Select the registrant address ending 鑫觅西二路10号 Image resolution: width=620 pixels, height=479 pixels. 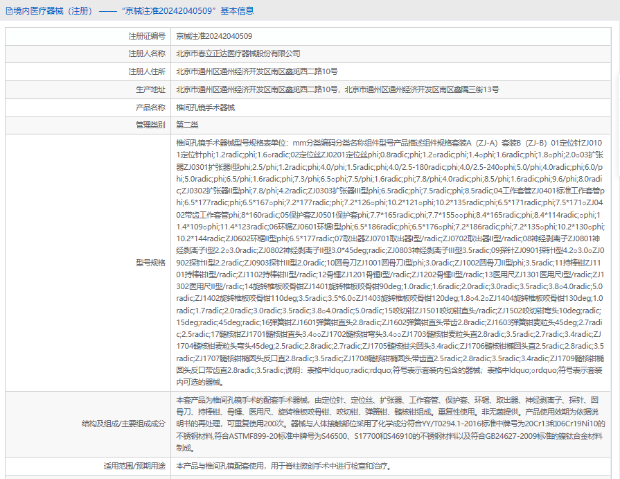coord(257,71)
